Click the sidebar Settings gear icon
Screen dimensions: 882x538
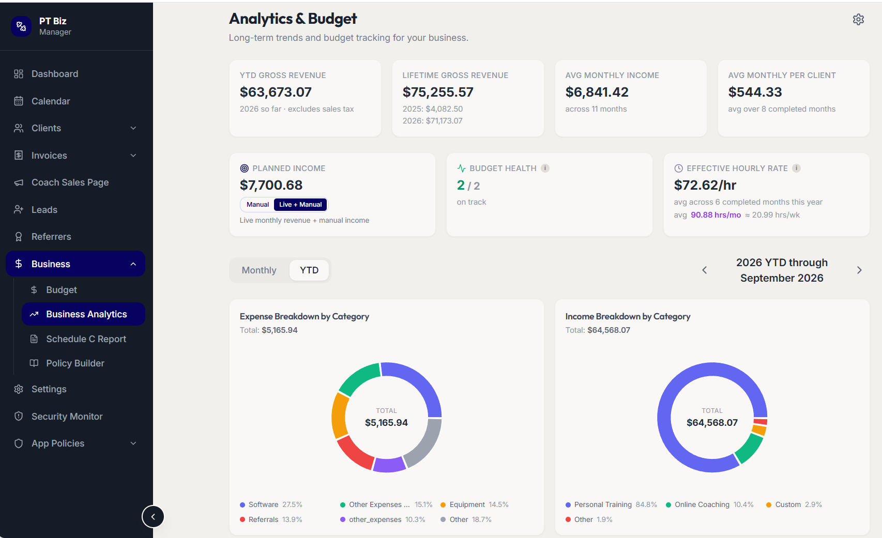pos(19,389)
